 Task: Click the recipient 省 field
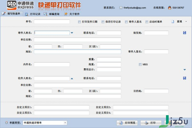tap(43, 91)
